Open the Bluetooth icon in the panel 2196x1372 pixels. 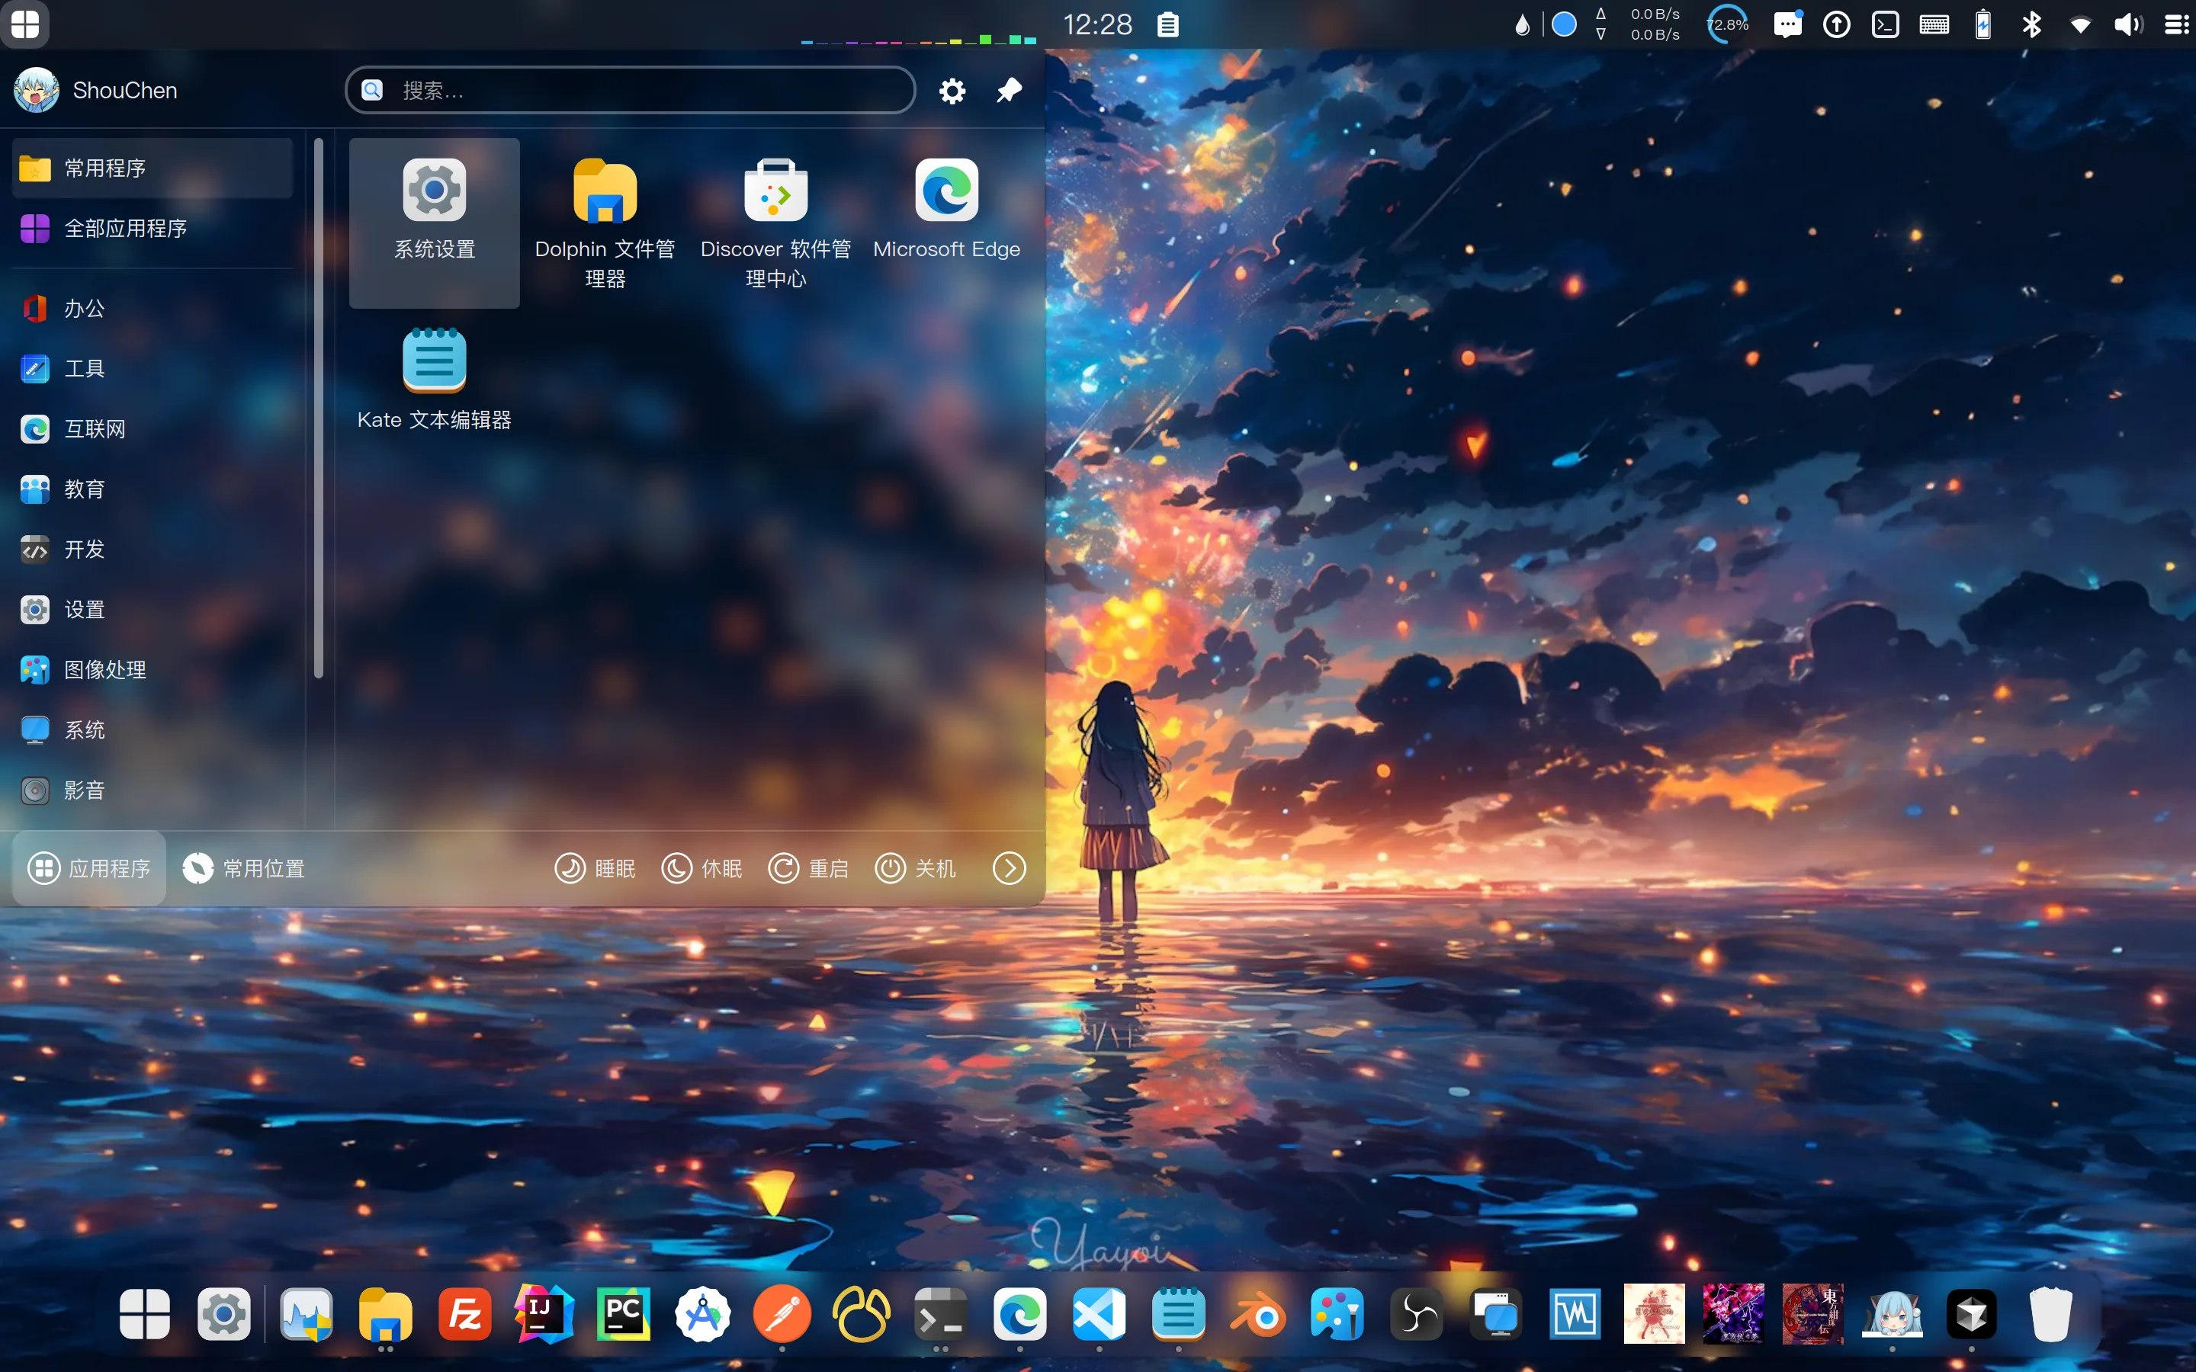tap(2032, 24)
